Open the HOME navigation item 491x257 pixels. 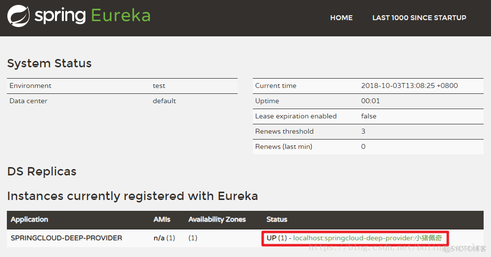point(341,18)
